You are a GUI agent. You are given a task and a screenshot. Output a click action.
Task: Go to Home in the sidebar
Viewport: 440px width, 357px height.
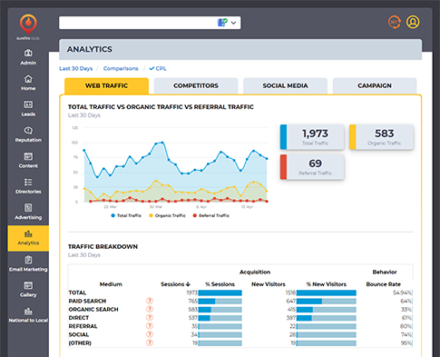28,83
